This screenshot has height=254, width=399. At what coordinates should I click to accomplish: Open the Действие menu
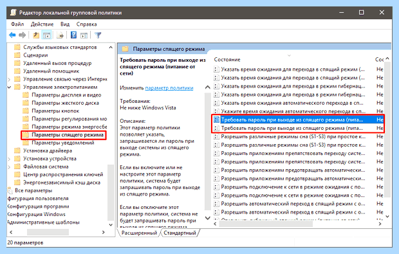tap(42, 24)
